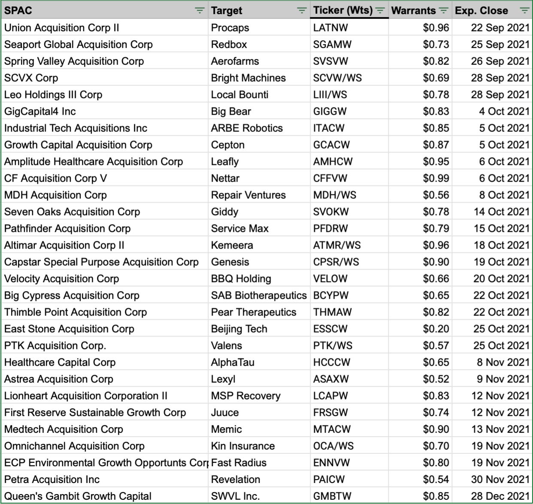
Task: Click the Growth Capital Acquisition Corp cell
Action: pos(105,145)
